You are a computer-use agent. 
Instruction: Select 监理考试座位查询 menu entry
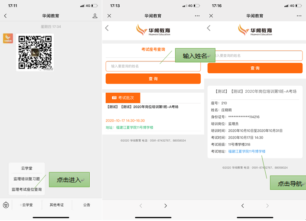(27, 189)
